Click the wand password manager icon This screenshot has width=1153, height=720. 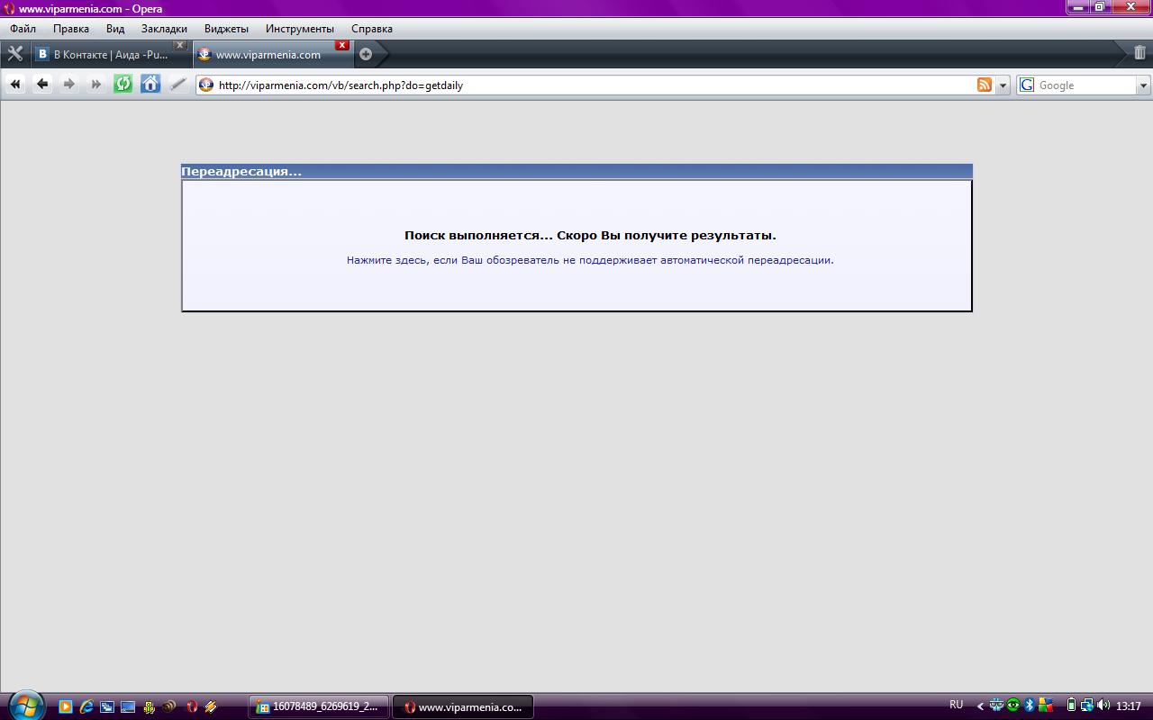point(177,85)
